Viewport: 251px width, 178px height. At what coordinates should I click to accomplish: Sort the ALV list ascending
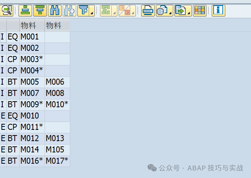pos(25,11)
